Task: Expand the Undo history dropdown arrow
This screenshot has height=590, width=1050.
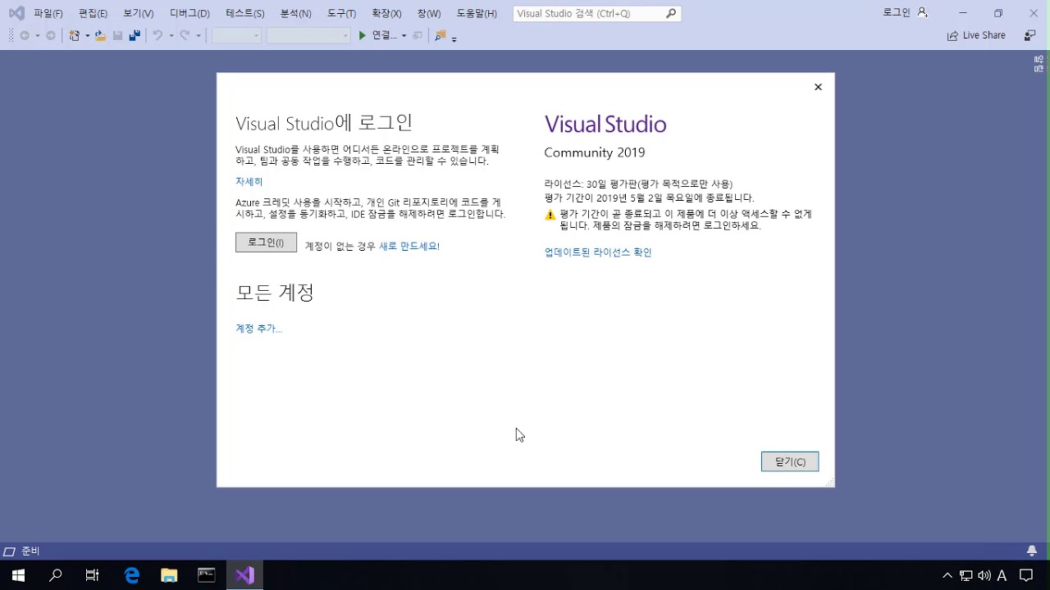Action: [171, 36]
